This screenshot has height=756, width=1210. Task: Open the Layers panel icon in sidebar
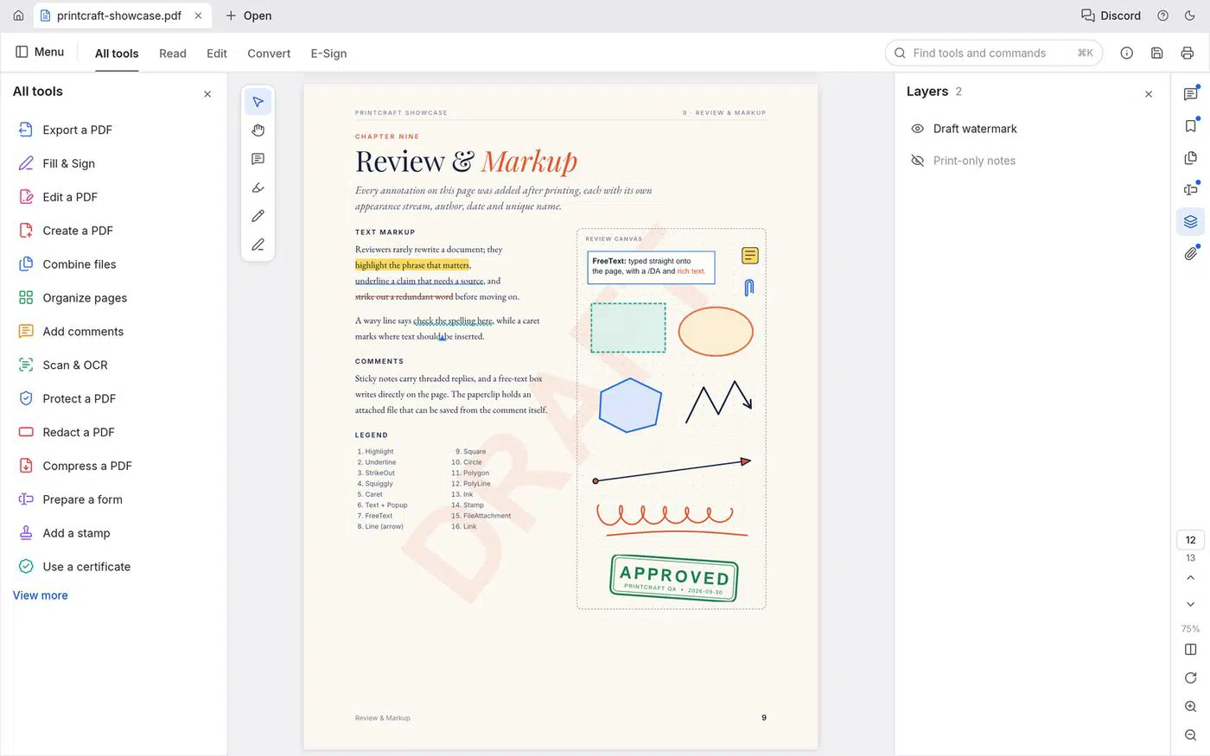(1190, 222)
